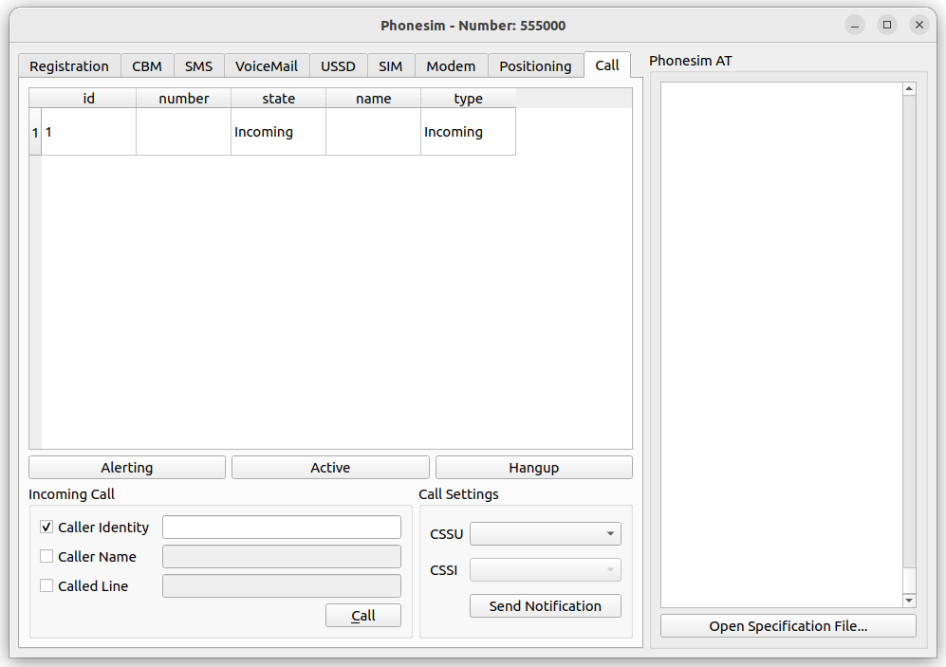Open the CSSI dropdown
The width and height of the screenshot is (946, 667).
545,569
